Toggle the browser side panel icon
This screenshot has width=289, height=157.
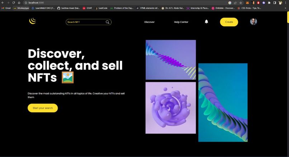[275, 3]
